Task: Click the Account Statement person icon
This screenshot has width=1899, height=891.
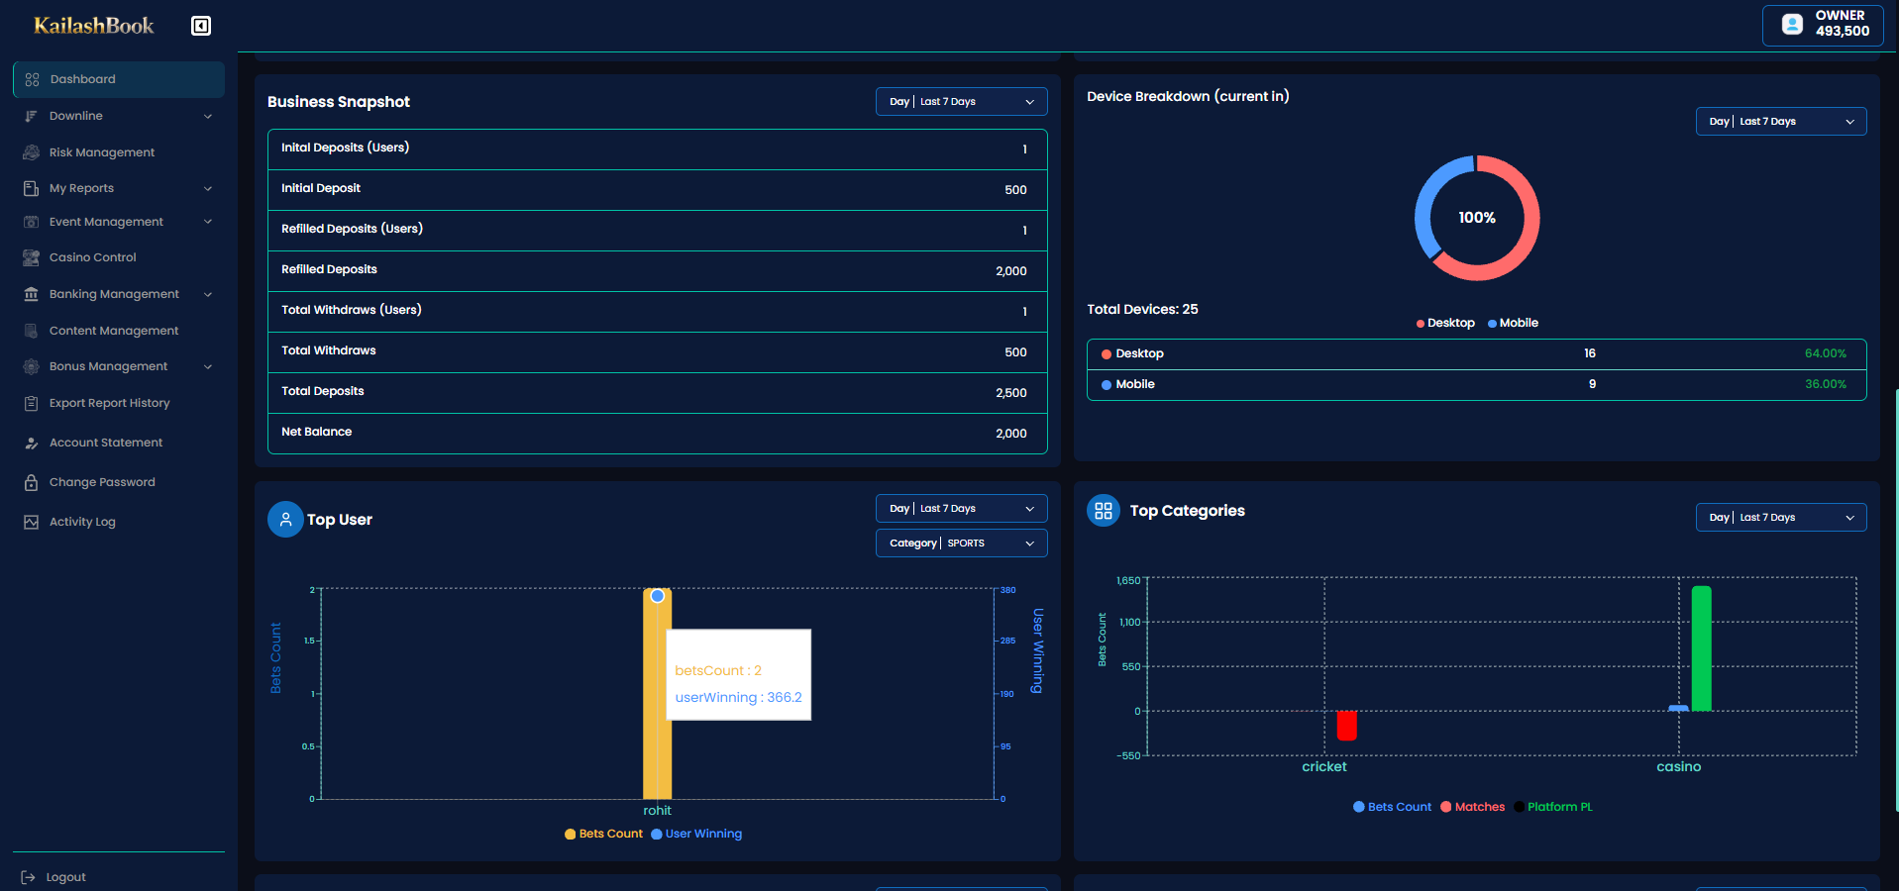Action: [31, 443]
